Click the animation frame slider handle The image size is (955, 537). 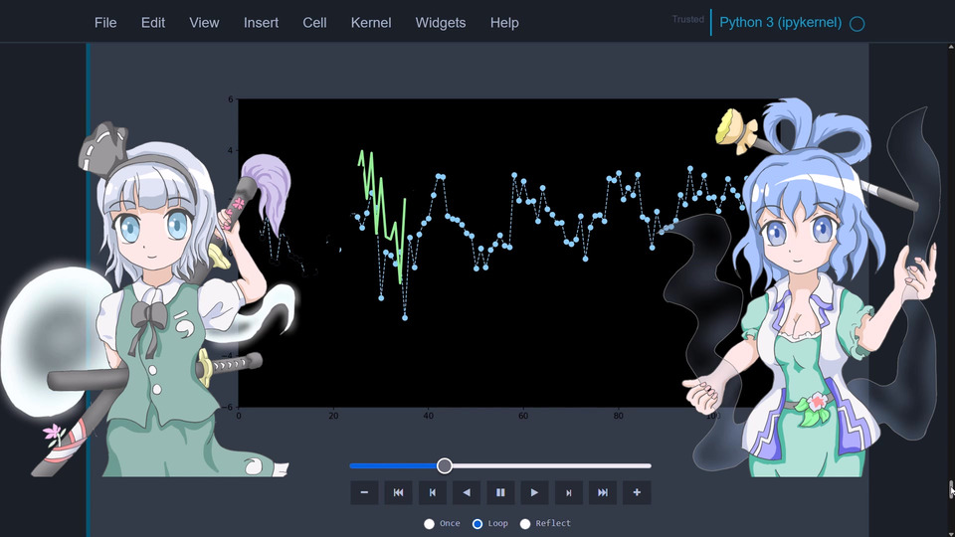pyautogui.click(x=445, y=465)
